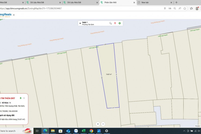This screenshot has width=201, height=134.
Task: Click the Read aloud icon
Action: click(180, 9)
